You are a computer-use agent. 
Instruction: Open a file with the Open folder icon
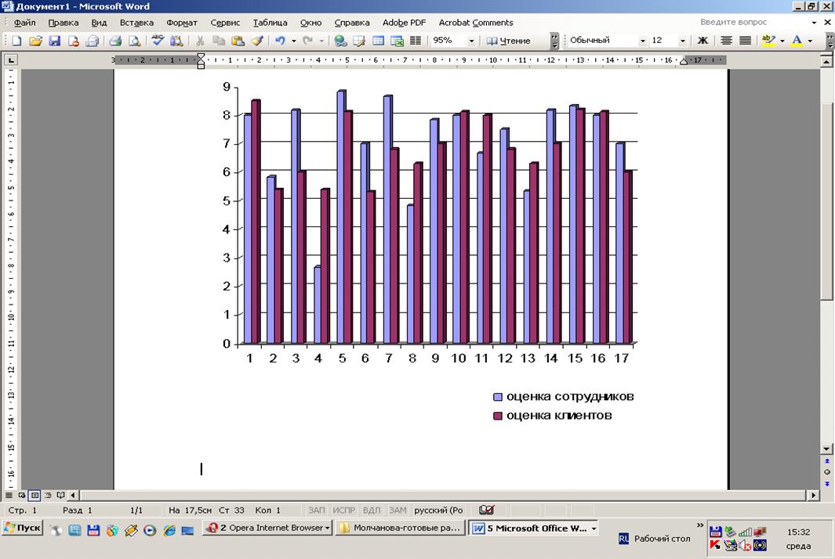[x=35, y=41]
